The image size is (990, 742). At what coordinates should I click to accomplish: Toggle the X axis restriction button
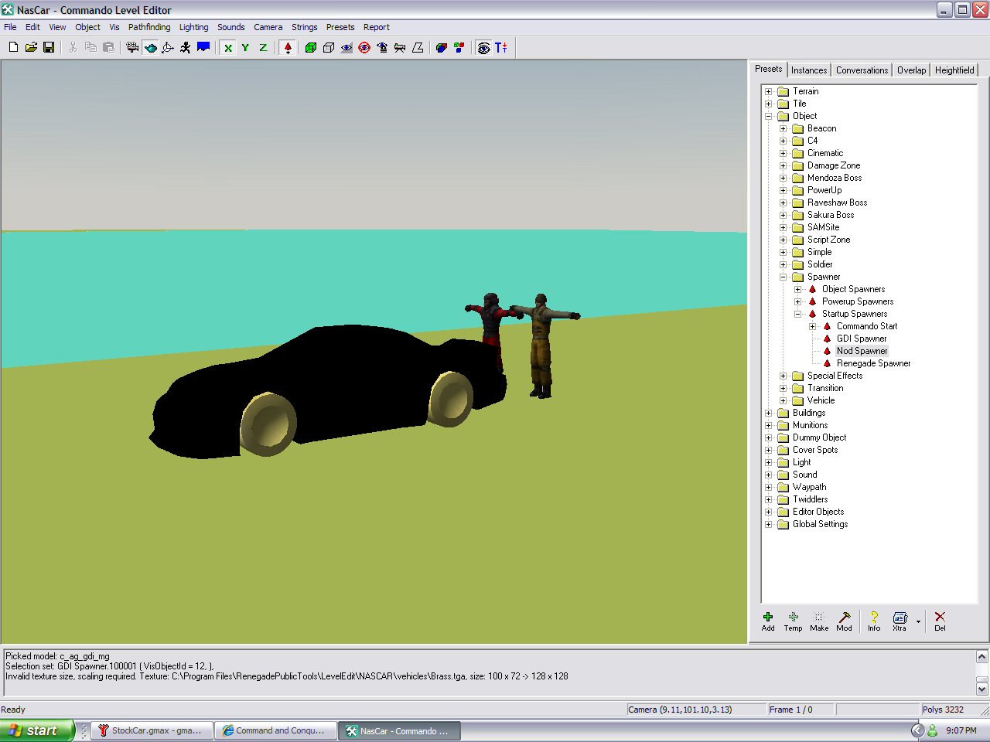[228, 48]
